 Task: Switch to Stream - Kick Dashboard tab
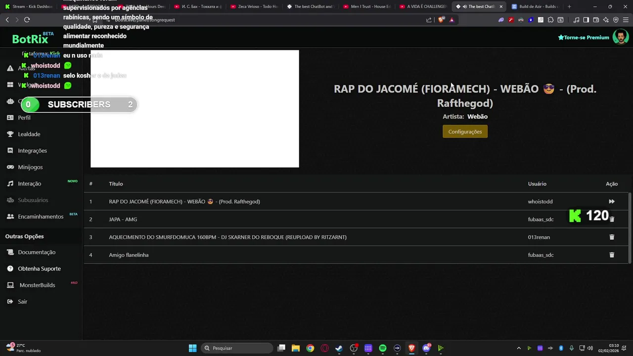click(x=29, y=6)
